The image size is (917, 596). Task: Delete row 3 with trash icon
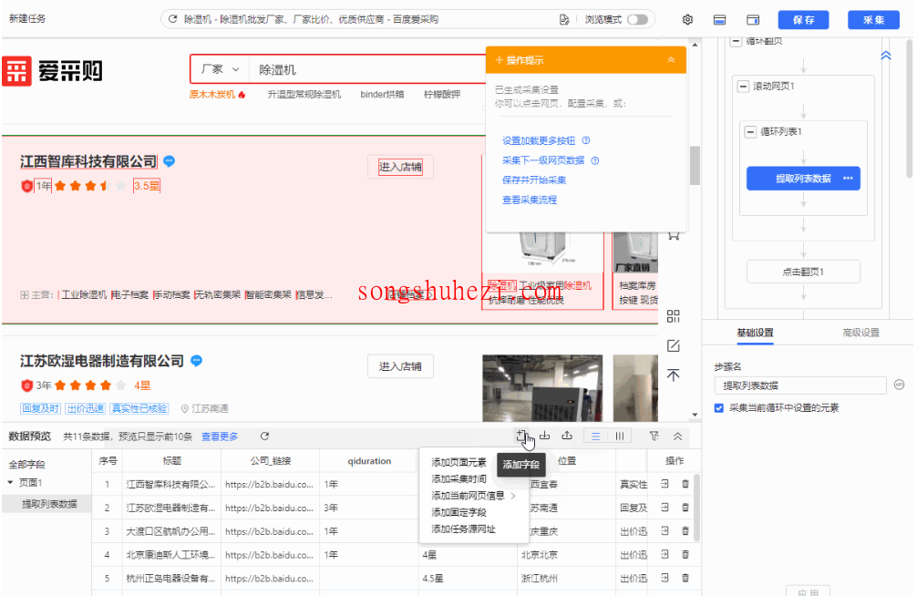685,530
